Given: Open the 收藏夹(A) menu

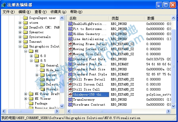Looking at the screenshot, I should (x=58, y=12).
